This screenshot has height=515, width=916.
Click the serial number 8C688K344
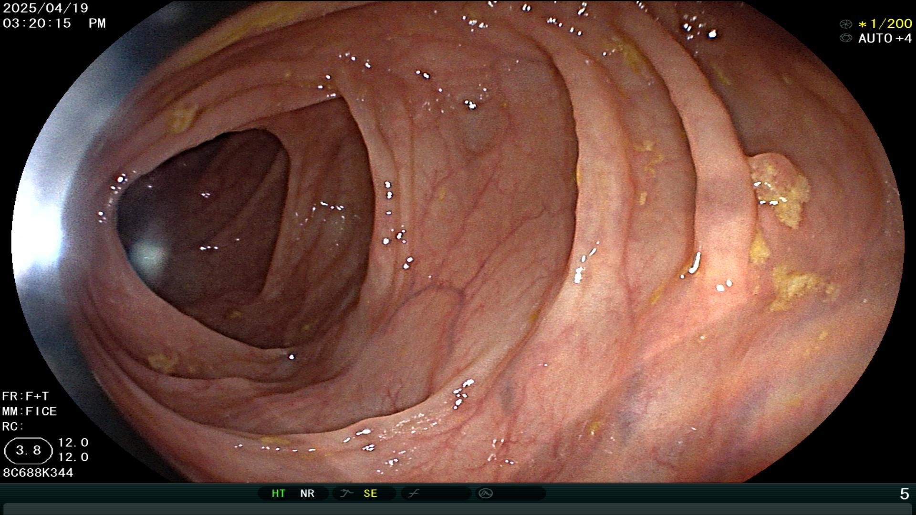38,473
